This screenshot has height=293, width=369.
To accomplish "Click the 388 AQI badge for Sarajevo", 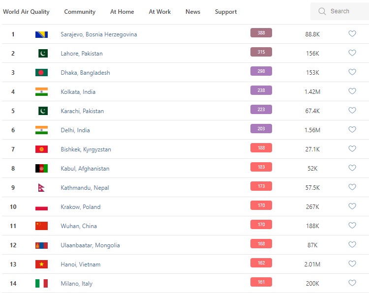I will 261,33.
